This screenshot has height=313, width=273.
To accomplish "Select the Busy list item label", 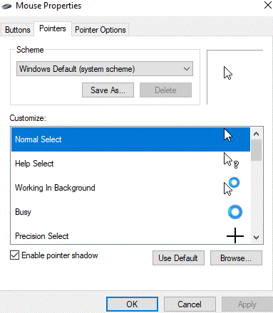I will pos(23,212).
